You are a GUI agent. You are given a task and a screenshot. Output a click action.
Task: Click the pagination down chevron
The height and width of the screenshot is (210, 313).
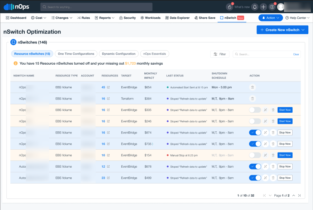(x=270, y=195)
